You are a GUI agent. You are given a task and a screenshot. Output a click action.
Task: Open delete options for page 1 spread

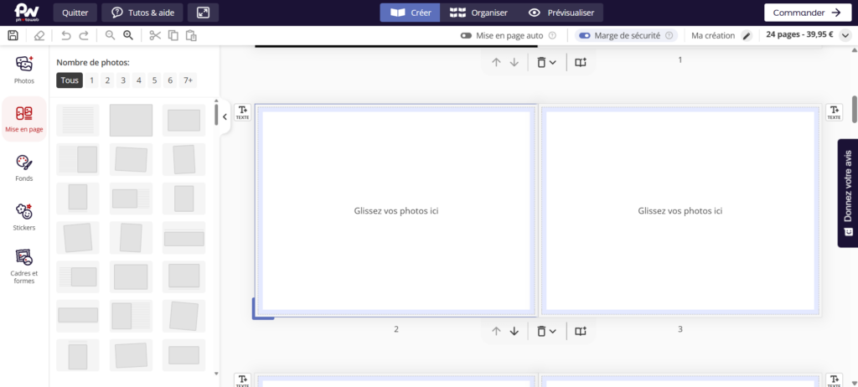[546, 62]
